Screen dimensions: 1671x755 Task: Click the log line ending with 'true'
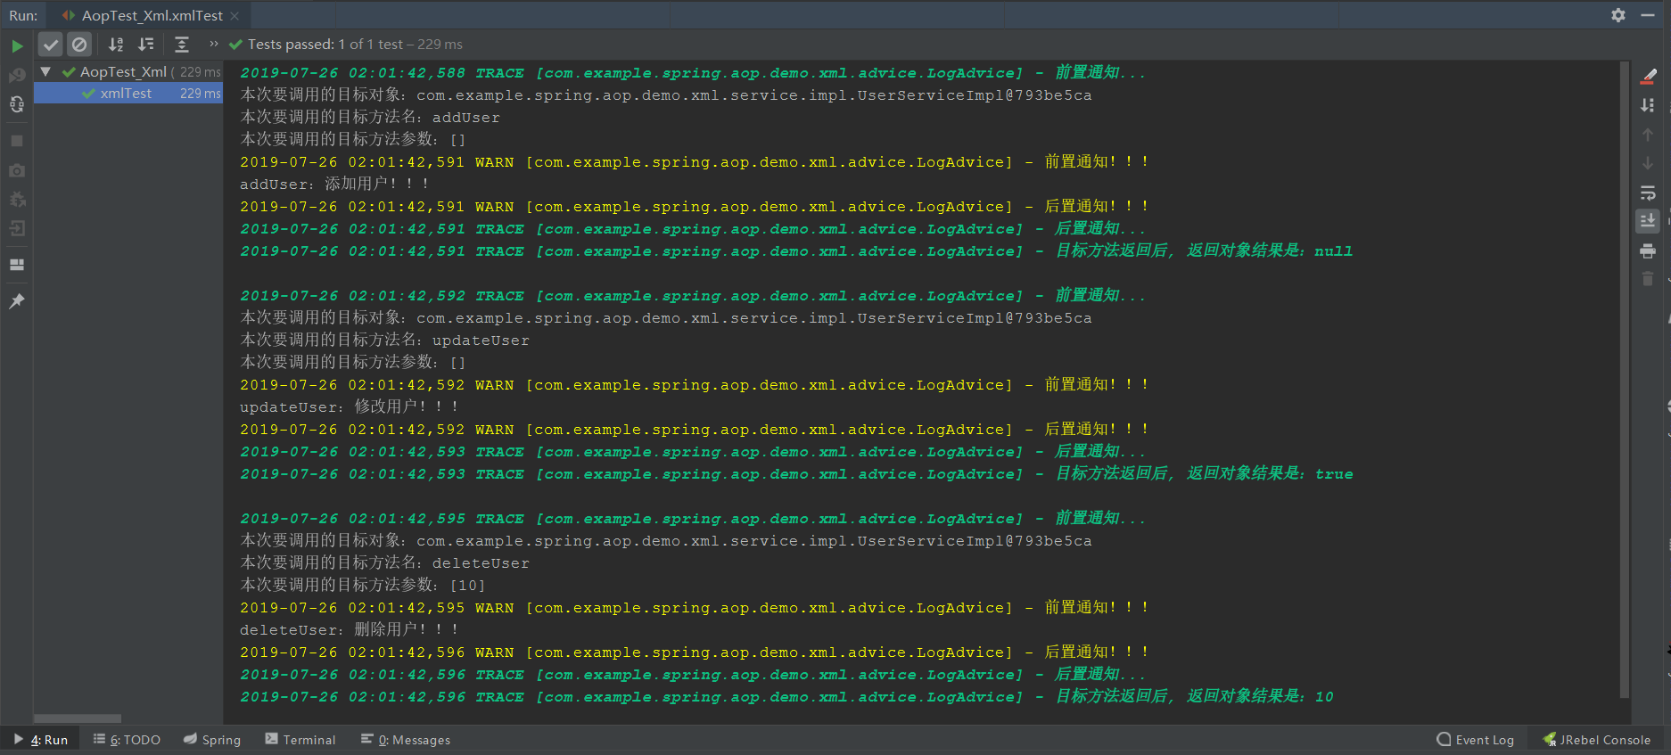pyautogui.click(x=796, y=473)
